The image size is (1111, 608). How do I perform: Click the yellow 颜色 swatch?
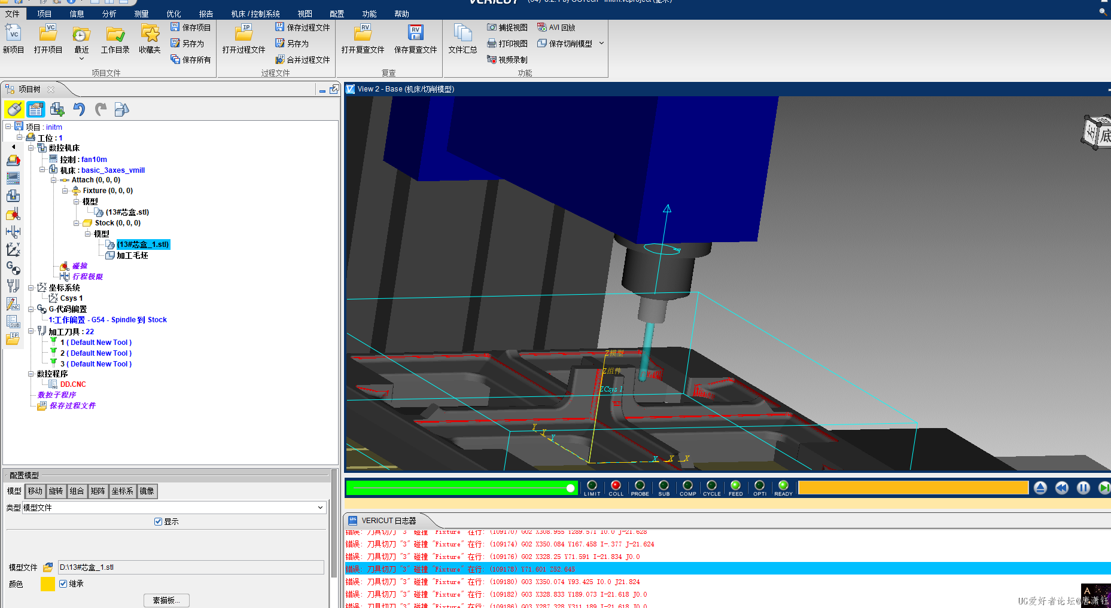click(48, 584)
